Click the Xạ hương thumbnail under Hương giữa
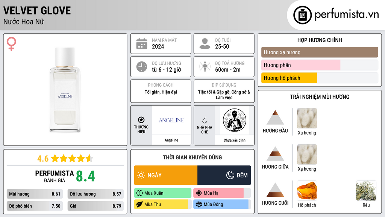 pyautogui.click(x=307, y=154)
